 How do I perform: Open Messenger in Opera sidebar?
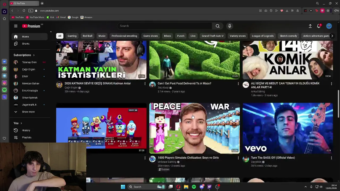click(x=4, y=62)
